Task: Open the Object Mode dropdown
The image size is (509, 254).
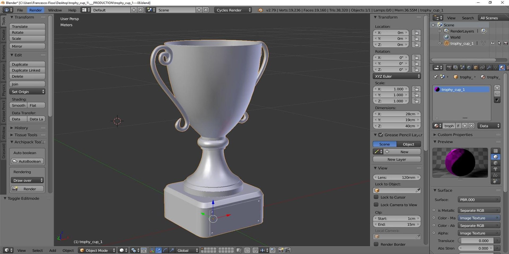Action: pos(97,250)
